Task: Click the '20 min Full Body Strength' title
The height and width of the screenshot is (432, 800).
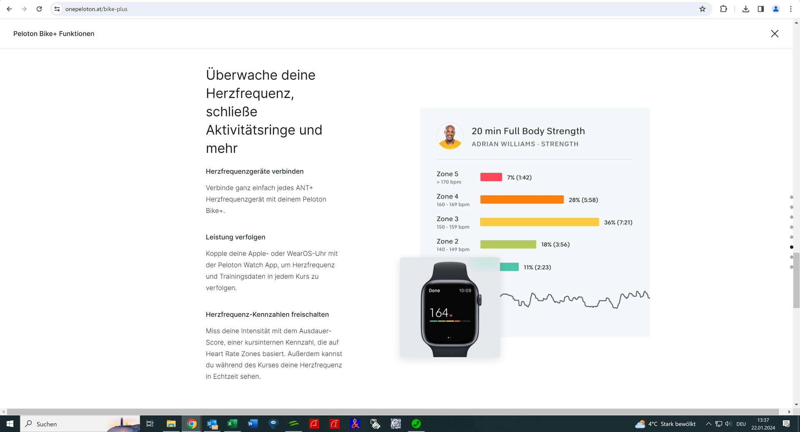Action: click(528, 131)
